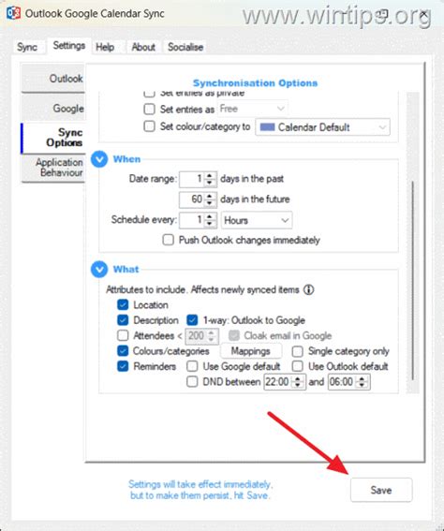
Task: Toggle the greyed Cloak email in Google checkbox
Action: click(233, 335)
